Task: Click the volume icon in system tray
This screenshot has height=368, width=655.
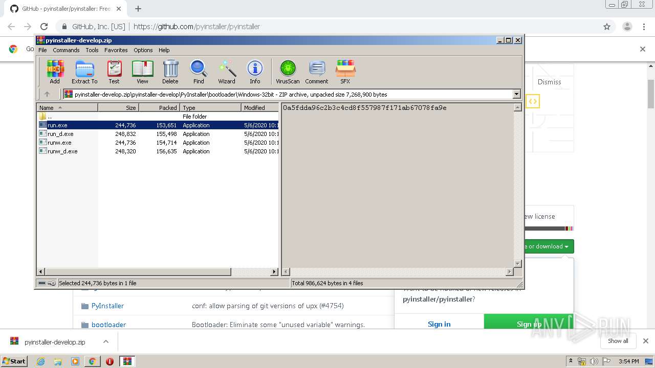Action: click(x=594, y=361)
